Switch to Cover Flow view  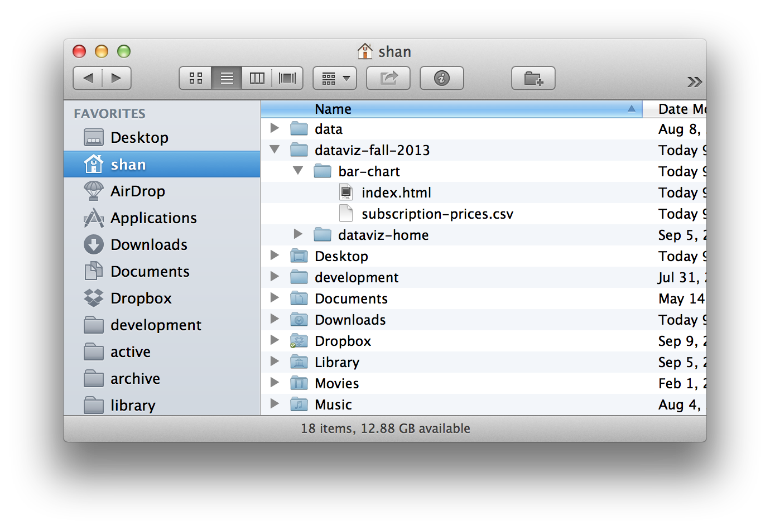pyautogui.click(x=286, y=78)
